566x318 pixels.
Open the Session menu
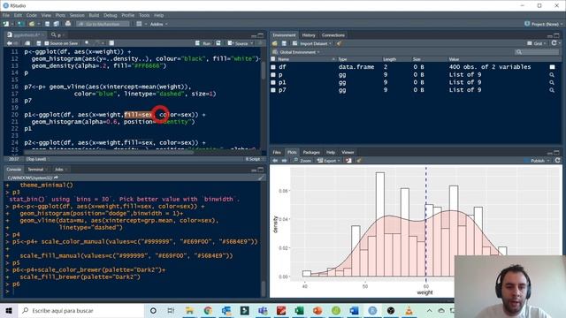pyautogui.click(x=77, y=15)
